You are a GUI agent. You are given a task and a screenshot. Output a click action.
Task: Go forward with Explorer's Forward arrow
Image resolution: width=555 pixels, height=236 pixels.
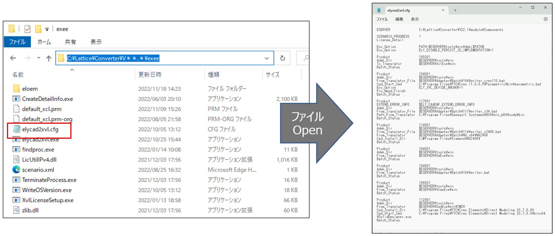pyautogui.click(x=27, y=58)
